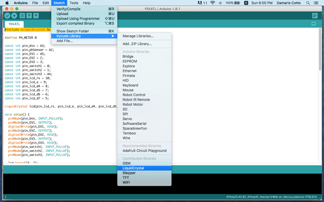Expand the Include Library submenu

[x=84, y=36]
